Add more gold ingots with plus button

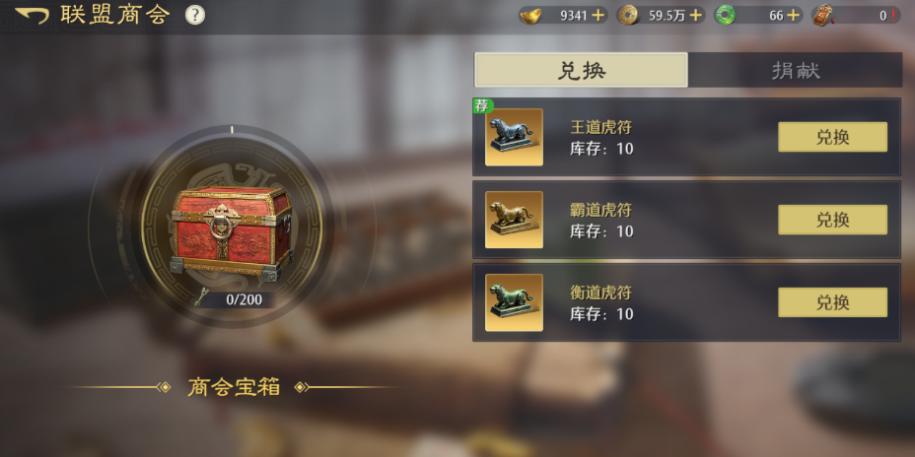point(598,16)
